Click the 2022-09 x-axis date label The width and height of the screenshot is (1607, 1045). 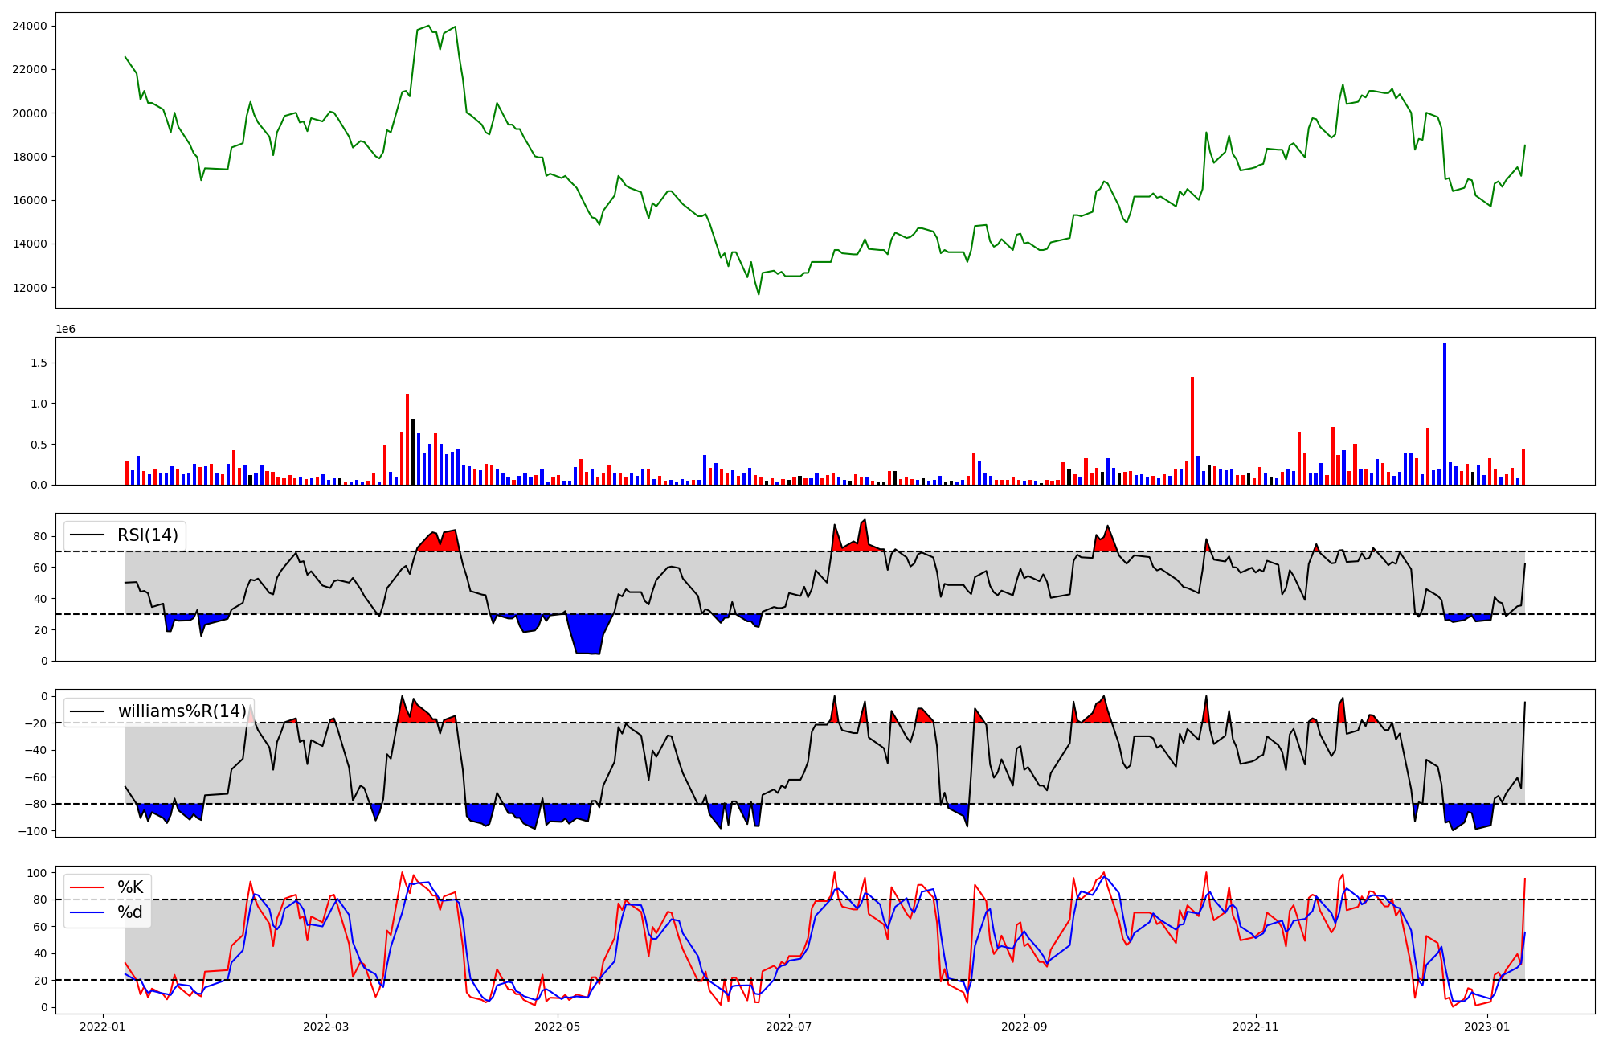pos(1024,1027)
